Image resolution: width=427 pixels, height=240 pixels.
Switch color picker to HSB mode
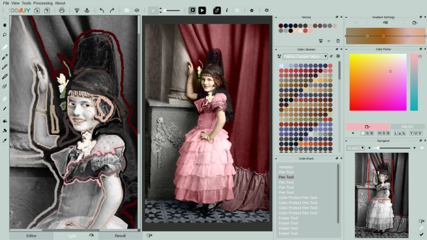click(x=384, y=133)
